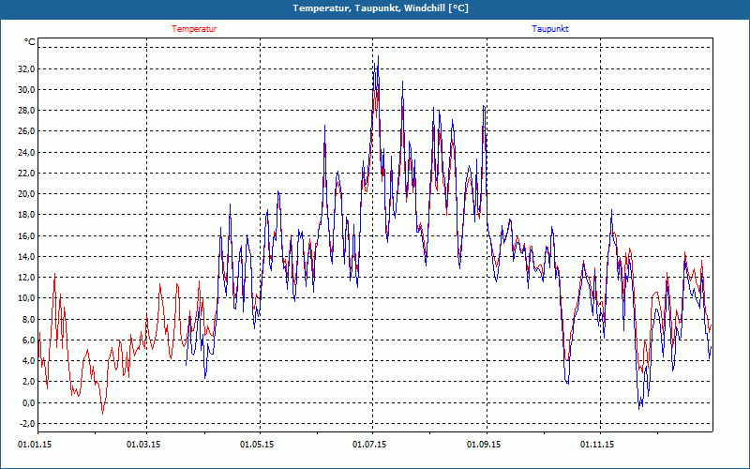Select the 12,0 y-axis value

26,277
